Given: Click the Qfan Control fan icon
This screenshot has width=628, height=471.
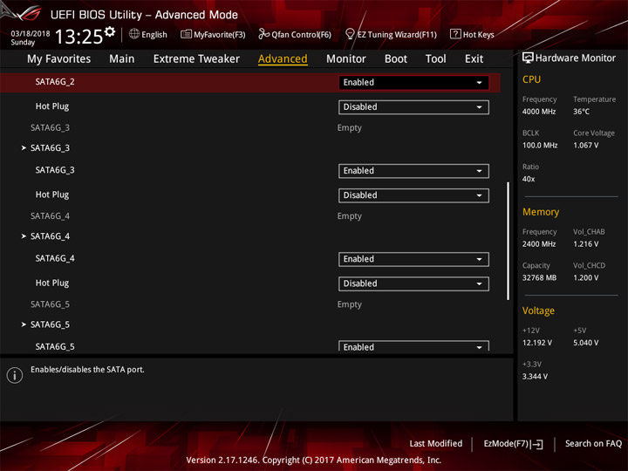Looking at the screenshot, I should [263, 34].
